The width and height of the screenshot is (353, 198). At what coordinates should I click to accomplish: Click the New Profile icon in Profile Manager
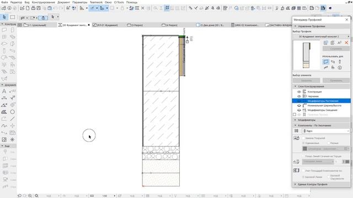[326, 43]
